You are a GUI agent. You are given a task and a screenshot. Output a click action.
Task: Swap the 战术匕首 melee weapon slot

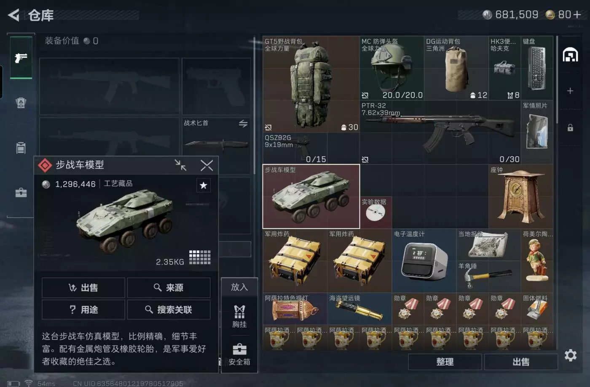point(243,124)
